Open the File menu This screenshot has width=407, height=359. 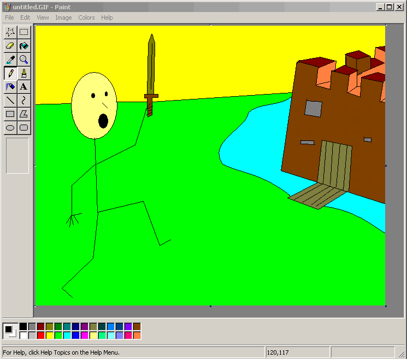(9, 17)
